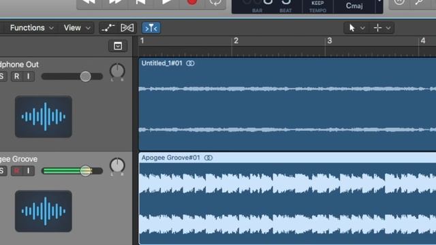Toggle the automation curve button
This screenshot has height=245, width=436.
[108, 28]
